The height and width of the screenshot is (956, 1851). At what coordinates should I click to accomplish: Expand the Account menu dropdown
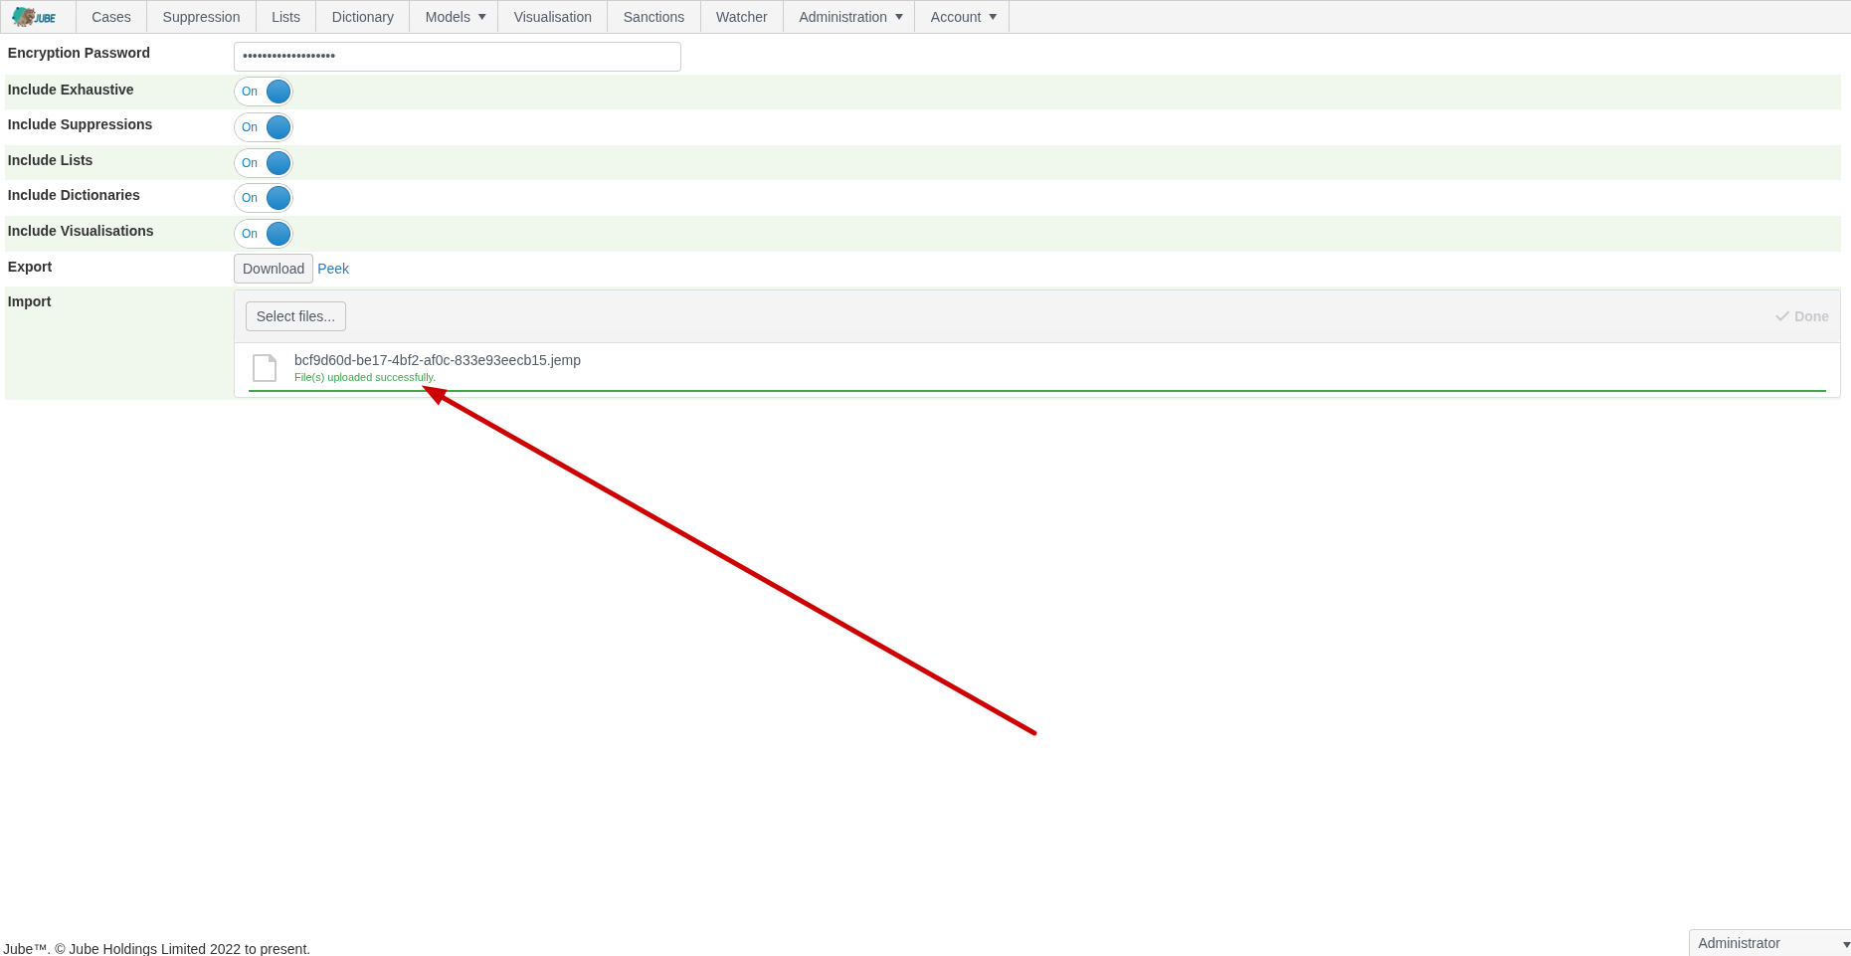coord(962,17)
